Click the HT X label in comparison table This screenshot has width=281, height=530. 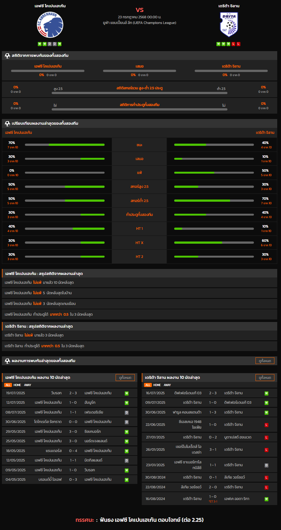click(x=140, y=243)
